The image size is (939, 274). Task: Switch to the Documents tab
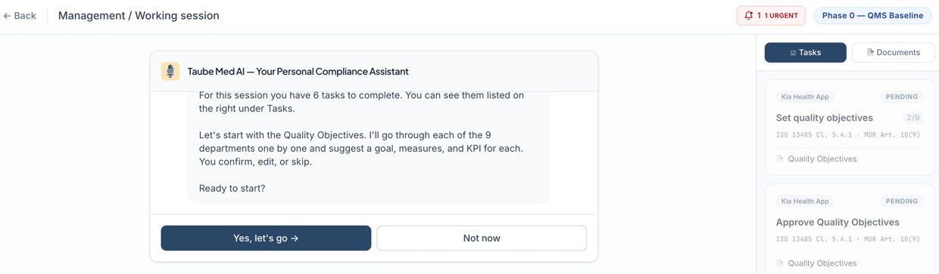click(x=893, y=52)
